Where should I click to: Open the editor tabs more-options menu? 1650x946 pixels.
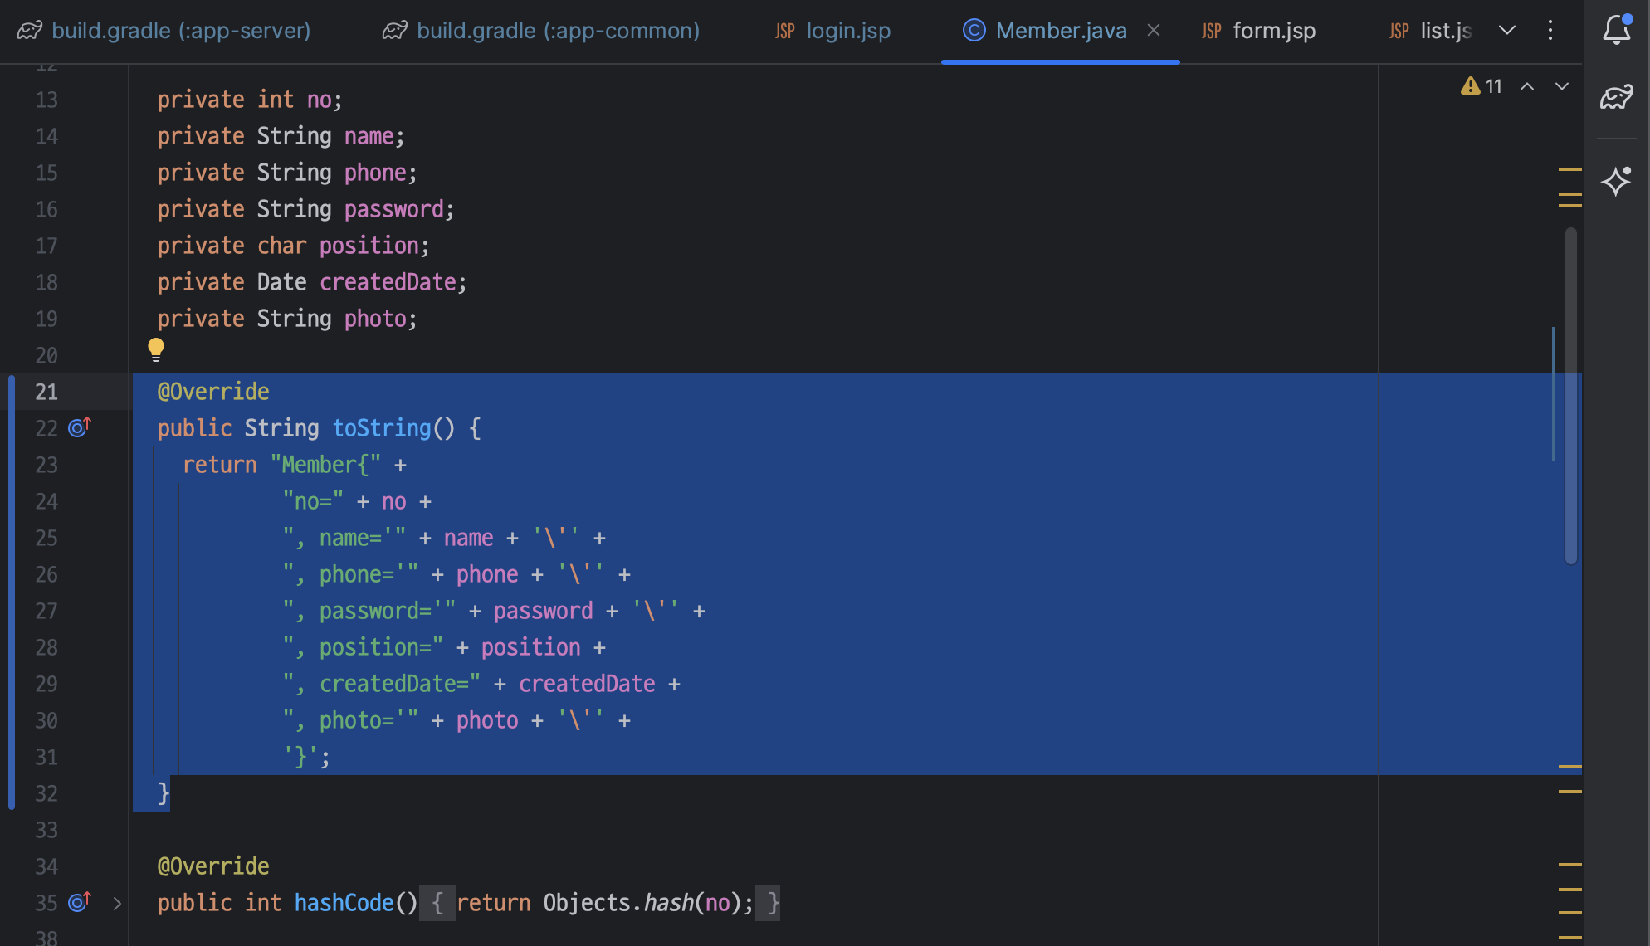(x=1550, y=31)
